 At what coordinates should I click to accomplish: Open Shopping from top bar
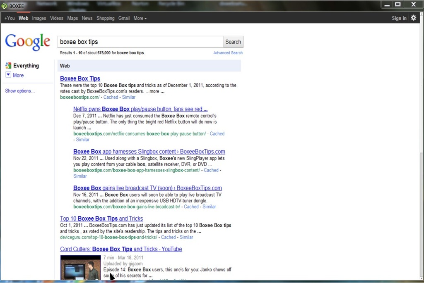coord(106,18)
